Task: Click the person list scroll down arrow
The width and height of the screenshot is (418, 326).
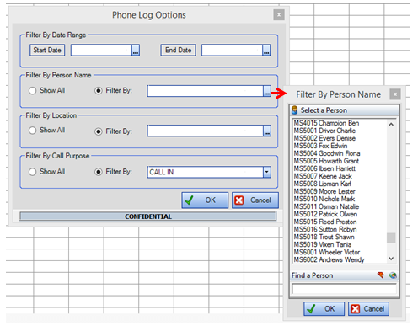Action: pos(391,259)
